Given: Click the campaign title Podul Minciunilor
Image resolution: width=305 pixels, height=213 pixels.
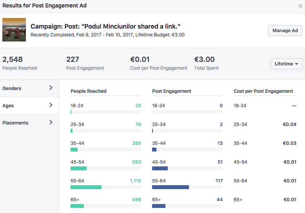Looking at the screenshot, I should 105,26.
